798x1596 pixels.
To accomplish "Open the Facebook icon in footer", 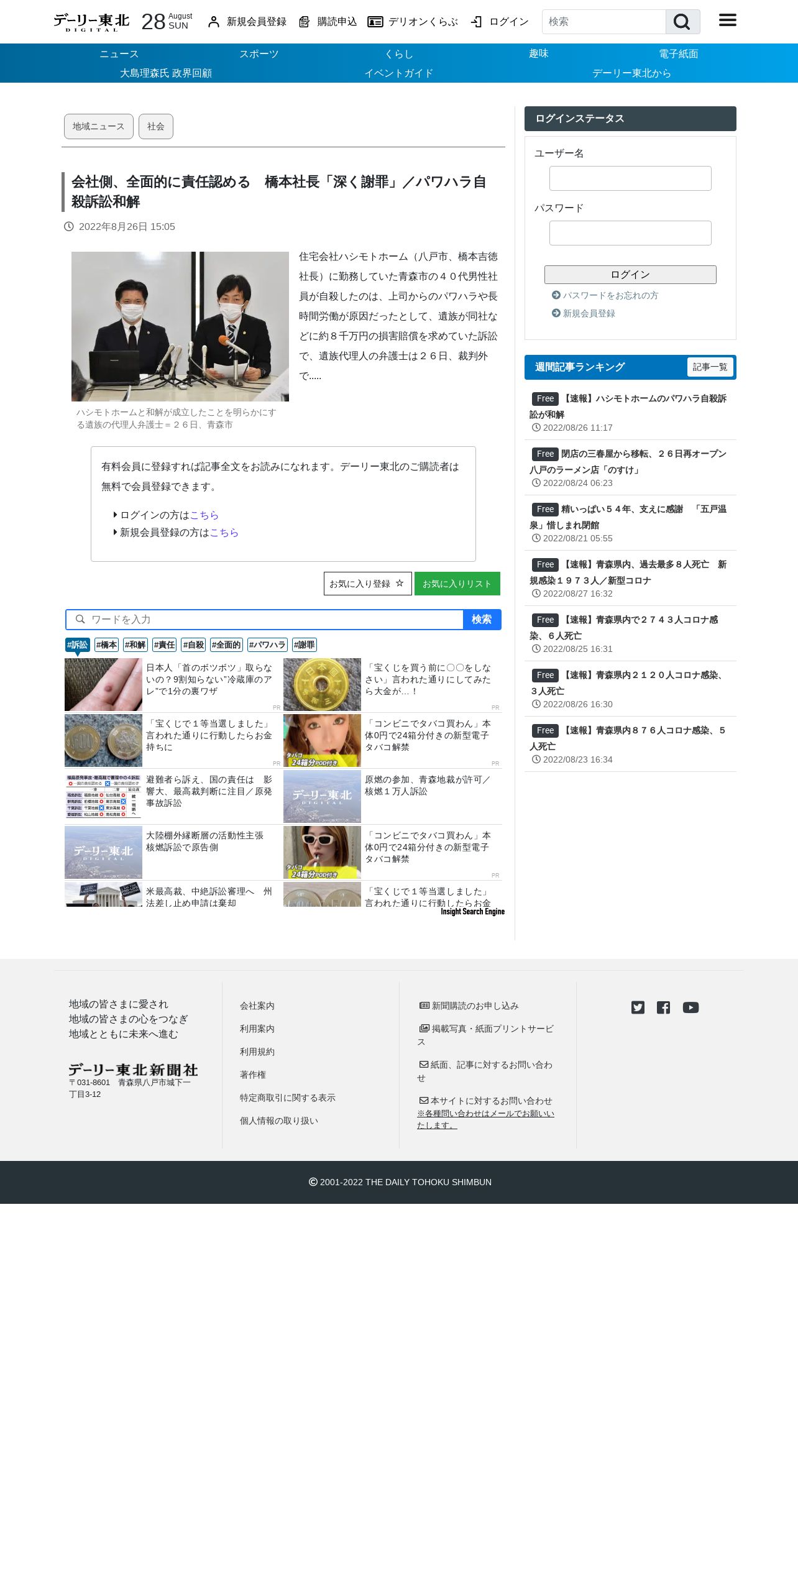I will pyautogui.click(x=663, y=1007).
